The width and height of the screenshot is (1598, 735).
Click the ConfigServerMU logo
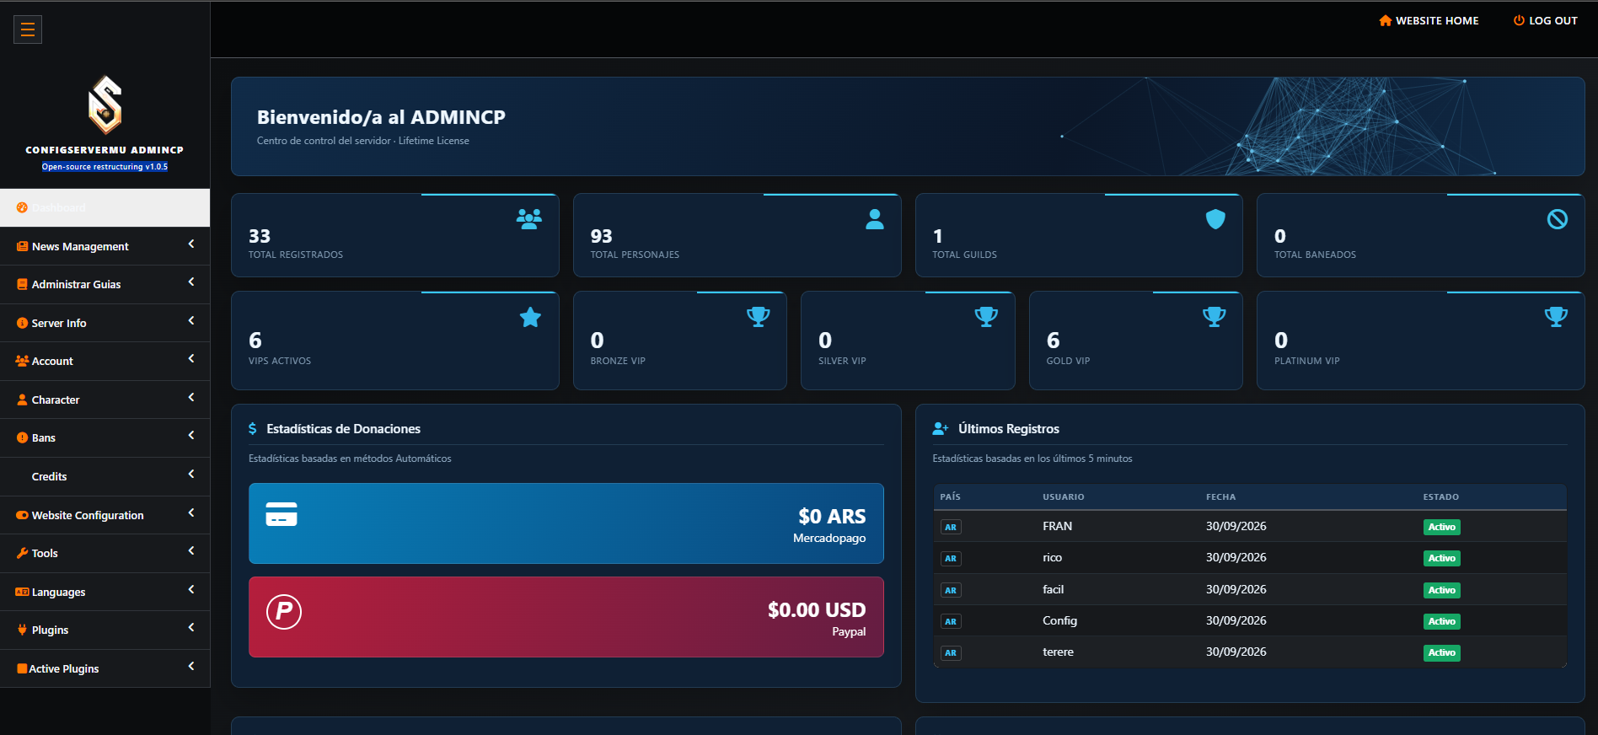[x=105, y=105]
